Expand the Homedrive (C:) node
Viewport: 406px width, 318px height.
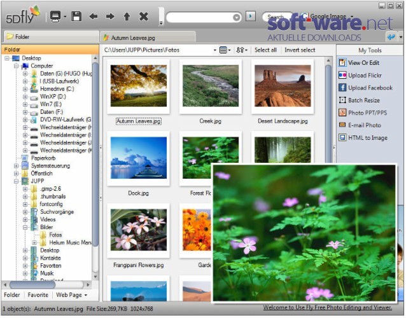(25, 89)
